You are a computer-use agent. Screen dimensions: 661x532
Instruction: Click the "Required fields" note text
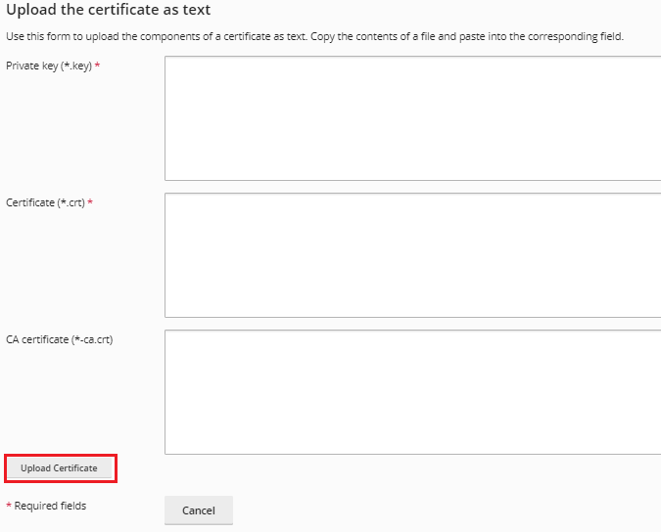click(x=50, y=506)
